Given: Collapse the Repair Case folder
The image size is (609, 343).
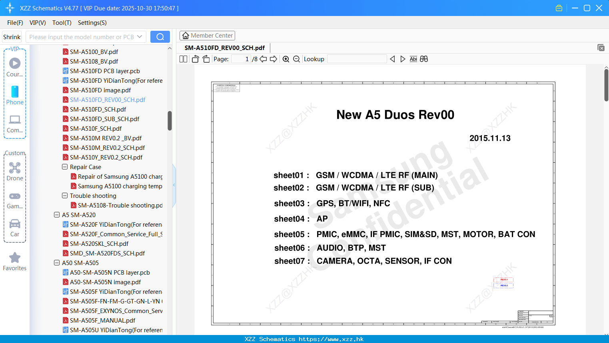Looking at the screenshot, I should pyautogui.click(x=65, y=167).
